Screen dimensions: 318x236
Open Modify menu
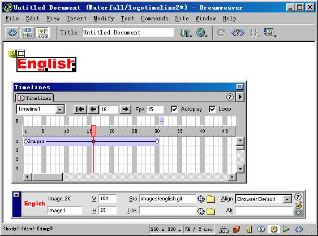[x=104, y=19]
